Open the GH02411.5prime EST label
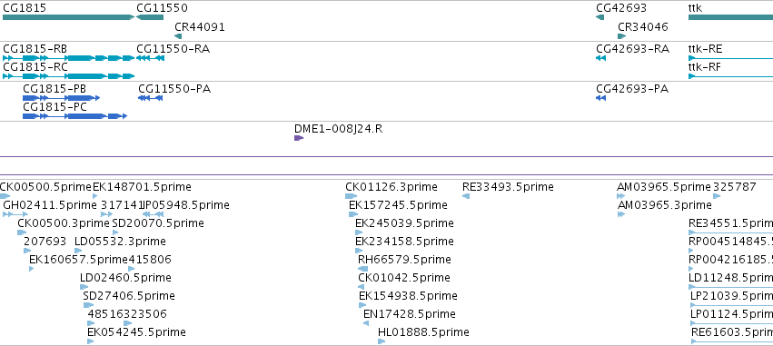773x346 pixels. pos(50,205)
